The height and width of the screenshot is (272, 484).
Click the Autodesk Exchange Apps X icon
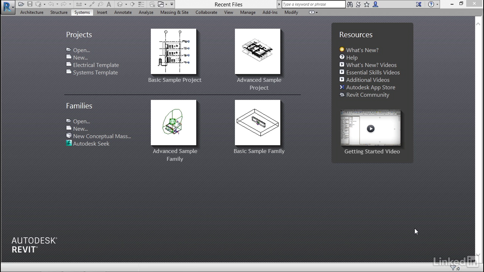coord(419,4)
